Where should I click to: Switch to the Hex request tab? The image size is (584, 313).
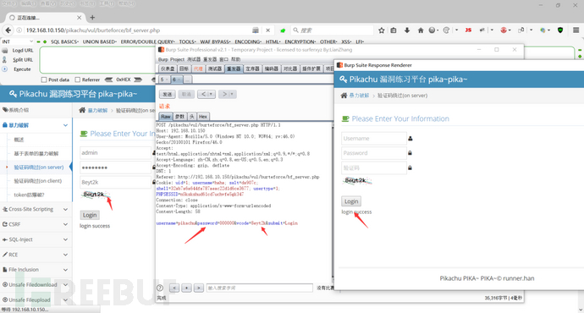click(x=203, y=117)
